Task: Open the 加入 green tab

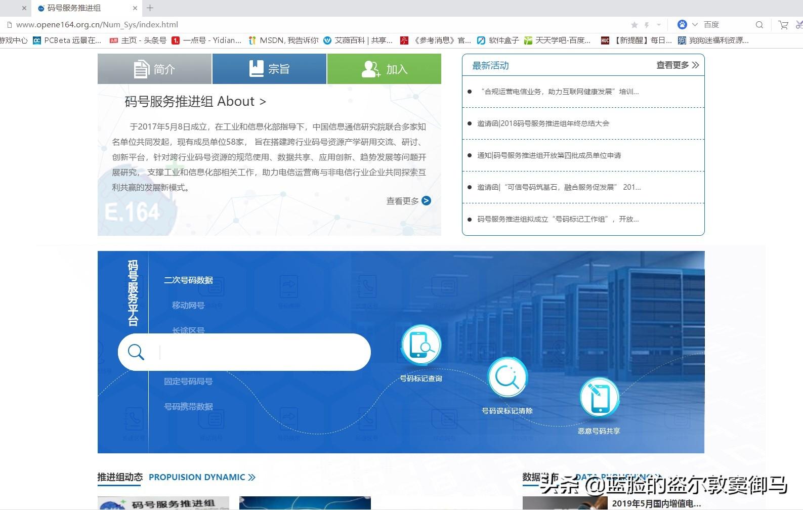Action: coord(384,69)
